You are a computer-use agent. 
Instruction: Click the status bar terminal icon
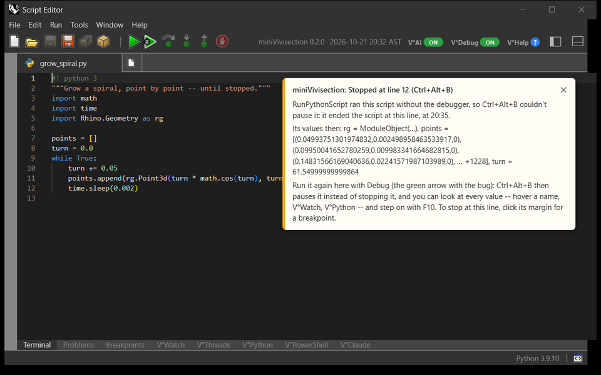pos(578,359)
